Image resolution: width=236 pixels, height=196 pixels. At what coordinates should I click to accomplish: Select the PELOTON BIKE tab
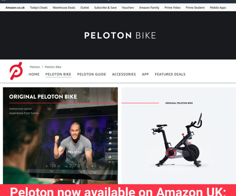click(58, 74)
